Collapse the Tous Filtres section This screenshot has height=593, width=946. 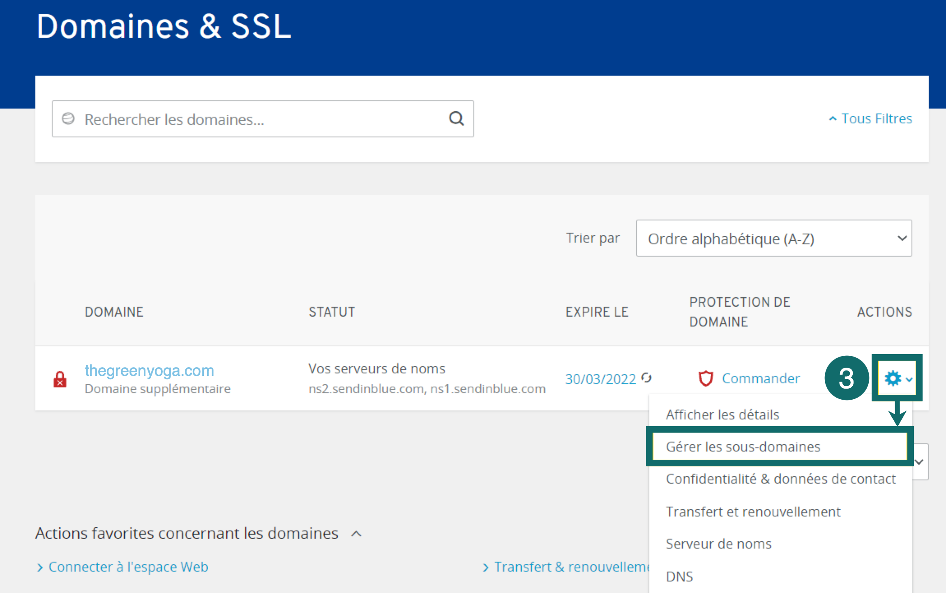tap(870, 119)
